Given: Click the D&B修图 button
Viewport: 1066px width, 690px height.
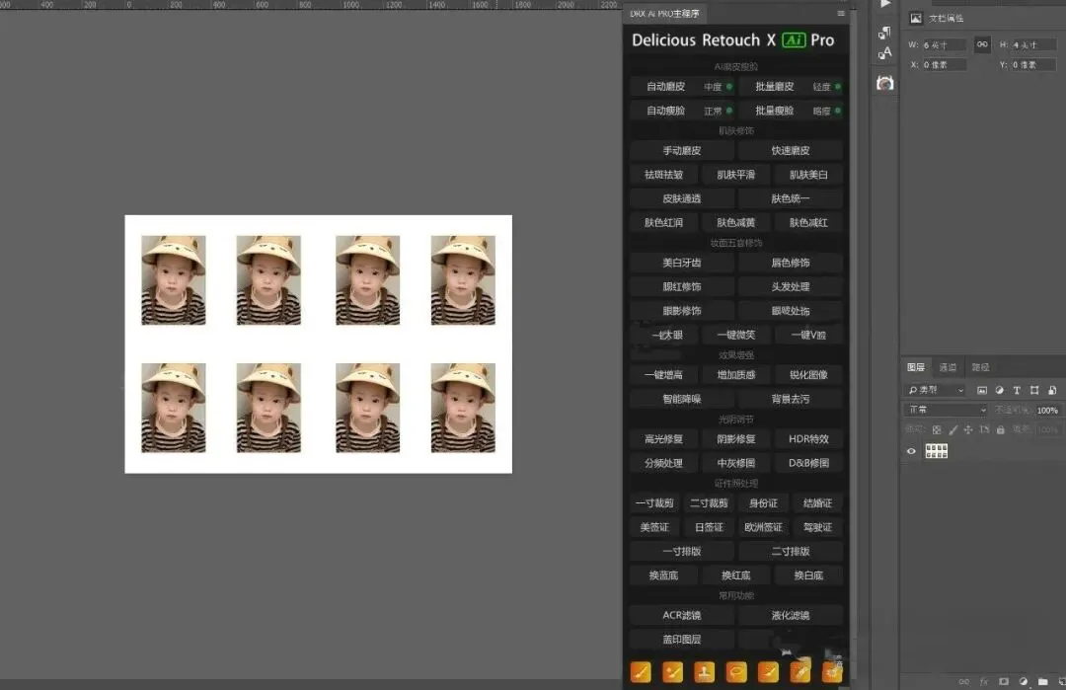Looking at the screenshot, I should 808,463.
